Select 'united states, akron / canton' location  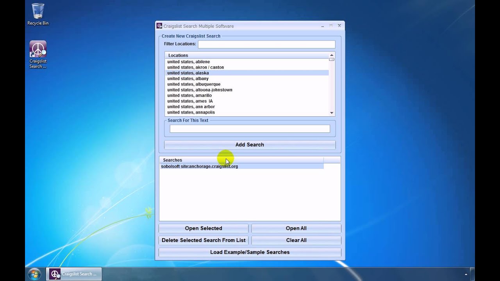pos(247,68)
